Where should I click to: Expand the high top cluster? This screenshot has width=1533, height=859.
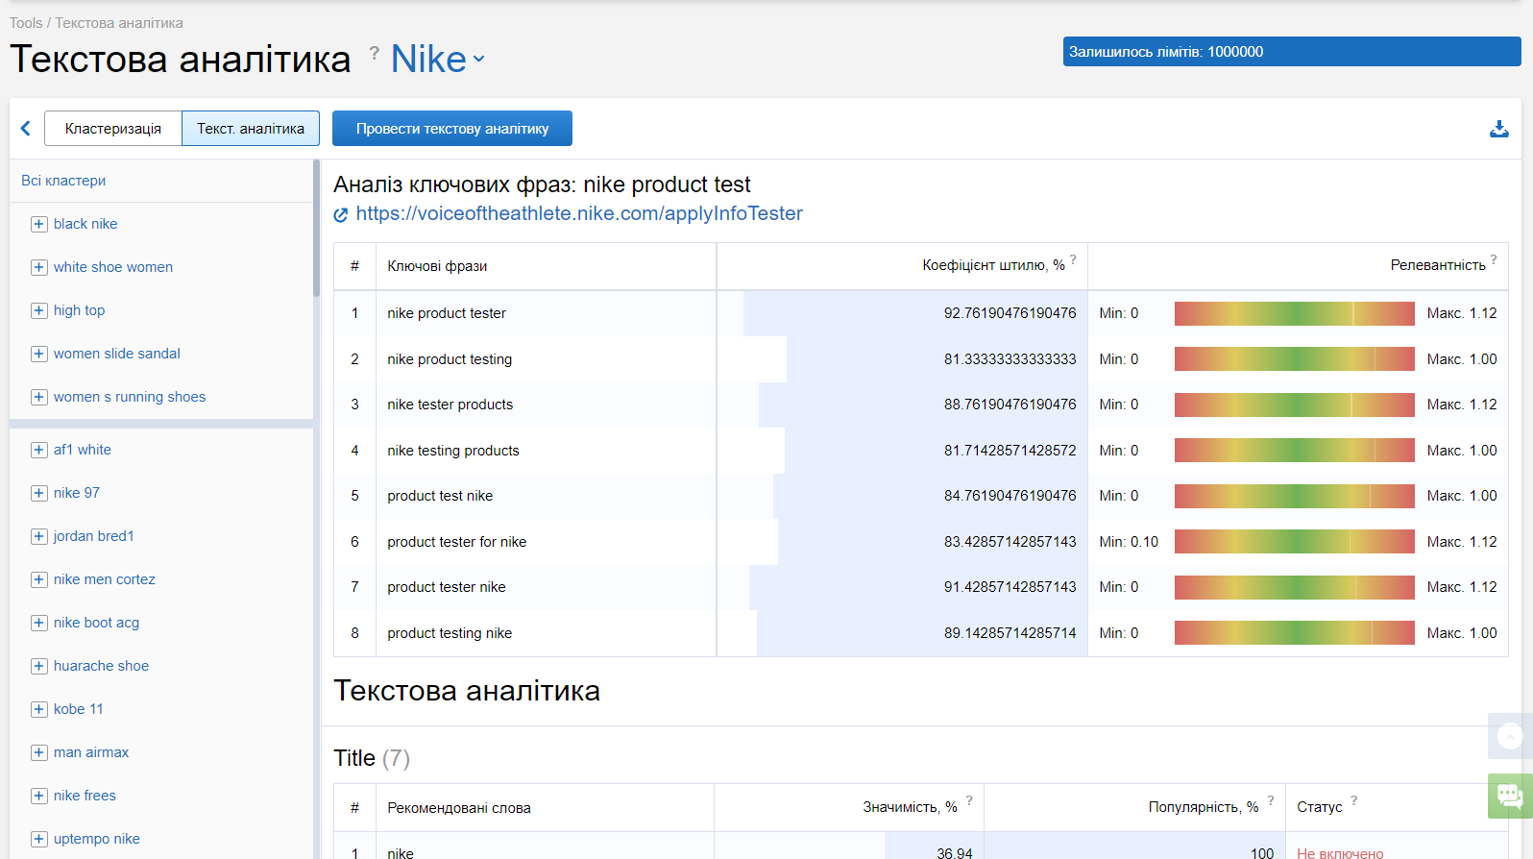coord(38,310)
